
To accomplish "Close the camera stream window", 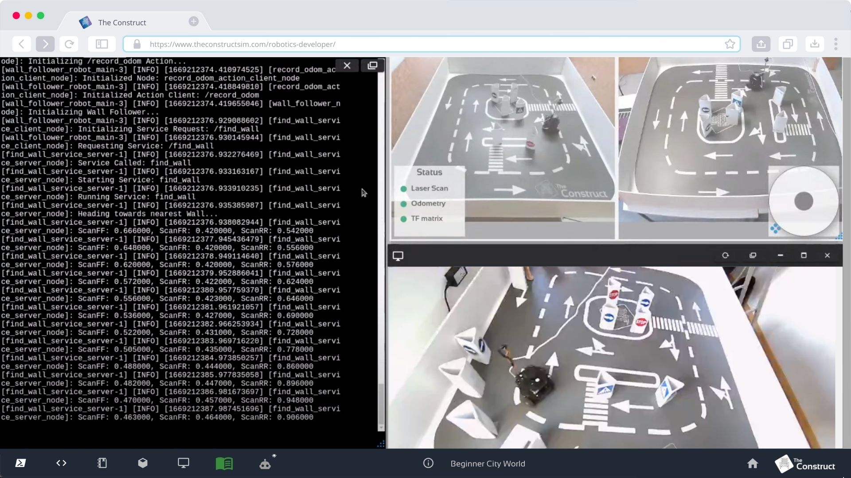I will coord(827,255).
